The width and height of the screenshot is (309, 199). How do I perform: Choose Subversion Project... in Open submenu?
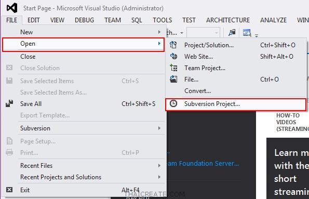236,104
